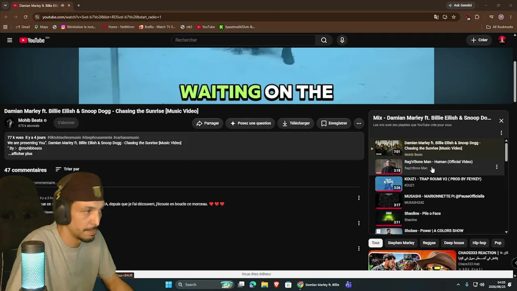Open a new browser tab
This screenshot has height=291, width=517.
point(78,6)
